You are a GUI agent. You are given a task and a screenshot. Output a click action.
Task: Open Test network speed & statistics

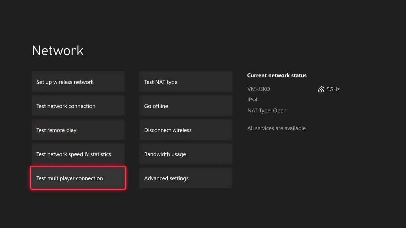pyautogui.click(x=78, y=154)
